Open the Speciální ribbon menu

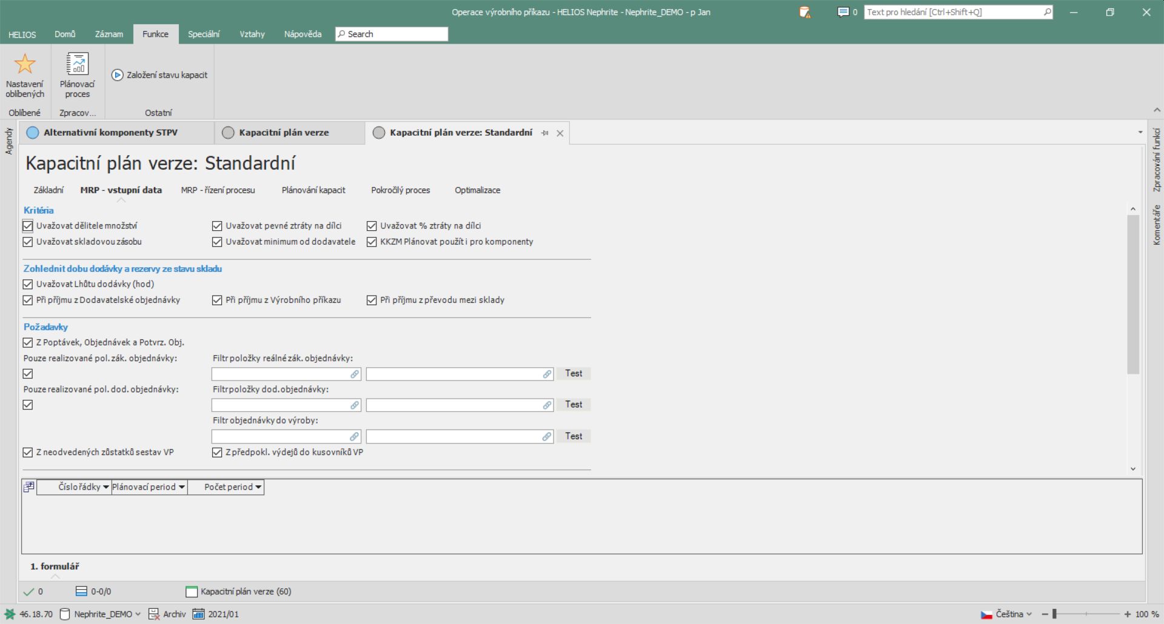[x=203, y=34]
